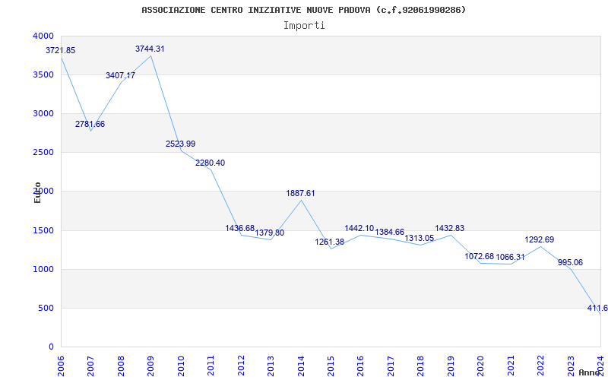The height and width of the screenshot is (380, 608).
Task: Click the x-axis year 2021
Action: click(x=510, y=366)
